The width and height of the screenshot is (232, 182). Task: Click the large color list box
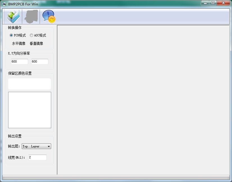click(x=30, y=110)
